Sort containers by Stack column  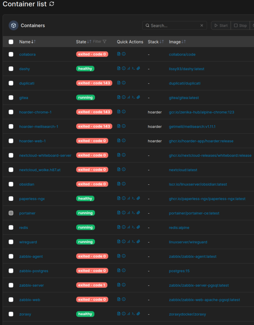pos(156,42)
